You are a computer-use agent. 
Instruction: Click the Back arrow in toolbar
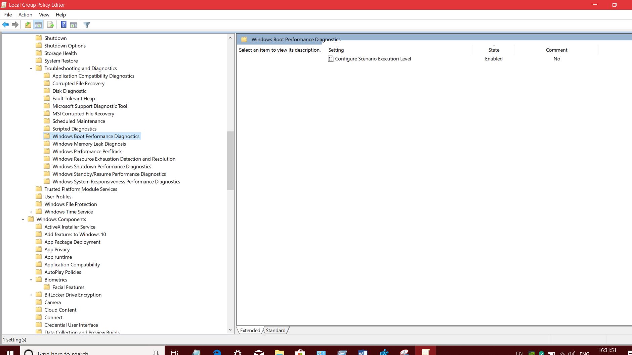5,24
